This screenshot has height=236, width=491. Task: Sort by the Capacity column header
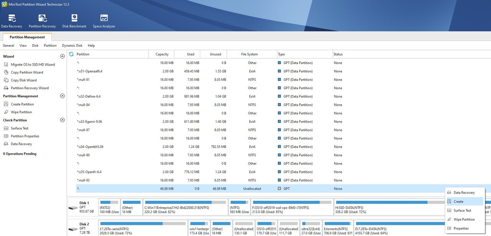pos(161,54)
